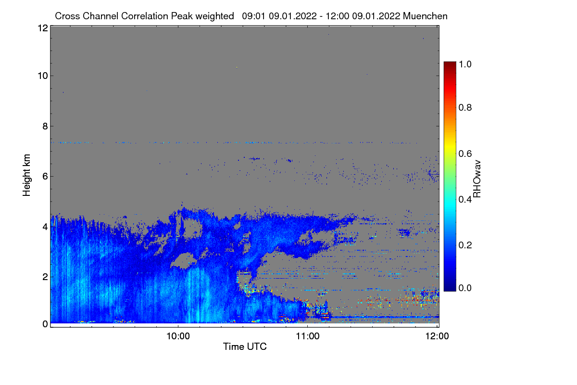Click the color bar value '1.0'
This screenshot has height=385, width=577.
click(x=465, y=64)
